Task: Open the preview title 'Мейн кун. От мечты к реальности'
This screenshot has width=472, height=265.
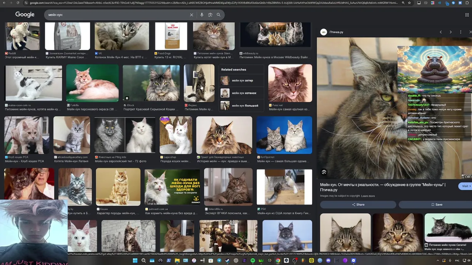Action: point(383,187)
